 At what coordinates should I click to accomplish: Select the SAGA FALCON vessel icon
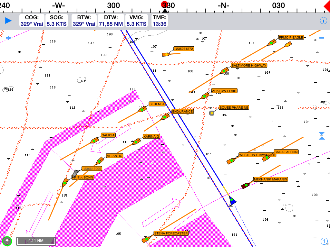tap(267, 158)
